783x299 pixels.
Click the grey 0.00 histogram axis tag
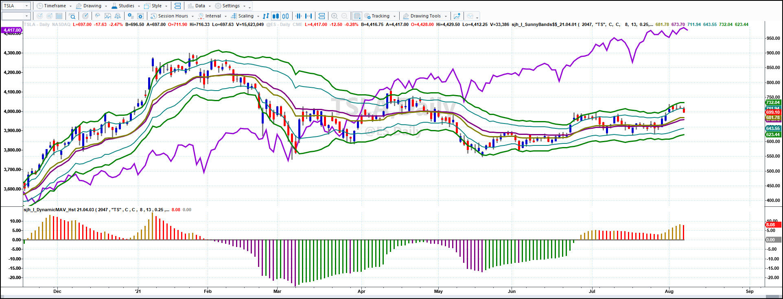pyautogui.click(x=772, y=240)
